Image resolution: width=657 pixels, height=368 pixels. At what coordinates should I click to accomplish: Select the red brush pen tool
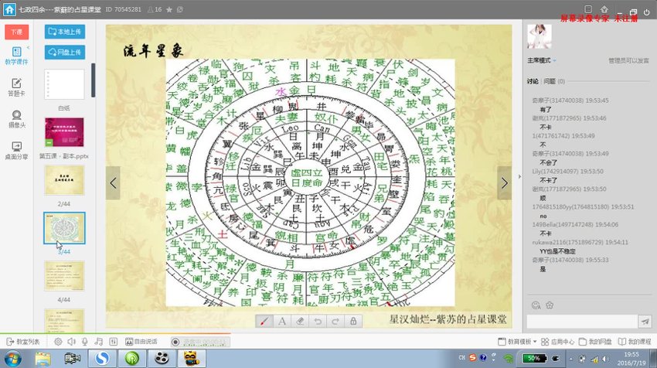(x=264, y=322)
